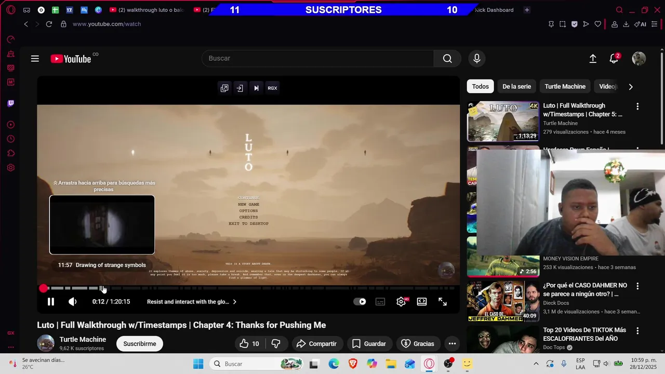Toggle subtitles on the player
Image resolution: width=665 pixels, height=374 pixels.
coord(380,302)
